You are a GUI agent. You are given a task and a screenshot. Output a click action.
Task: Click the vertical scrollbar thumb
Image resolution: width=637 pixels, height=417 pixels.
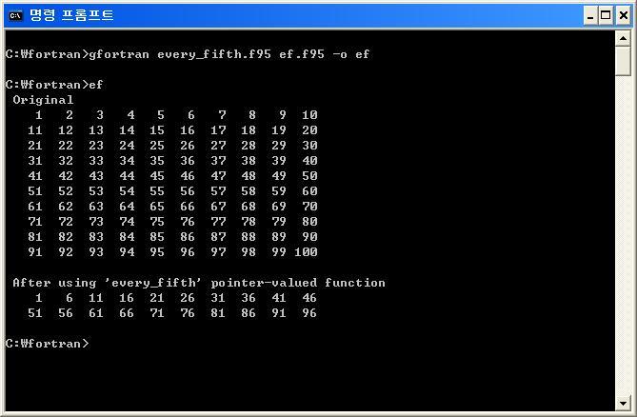623,61
